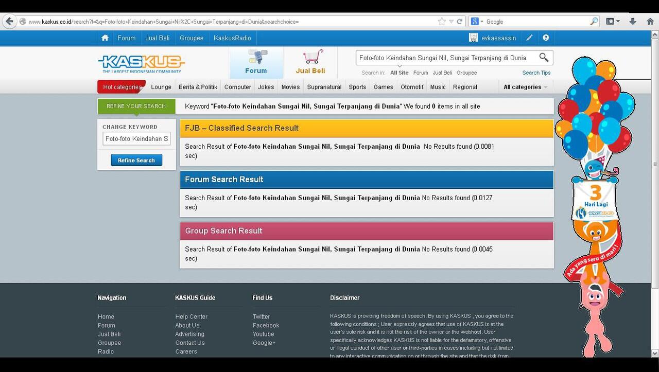Open the Youtube link in Find Us
Image resolution: width=659 pixels, height=372 pixels.
tap(264, 334)
